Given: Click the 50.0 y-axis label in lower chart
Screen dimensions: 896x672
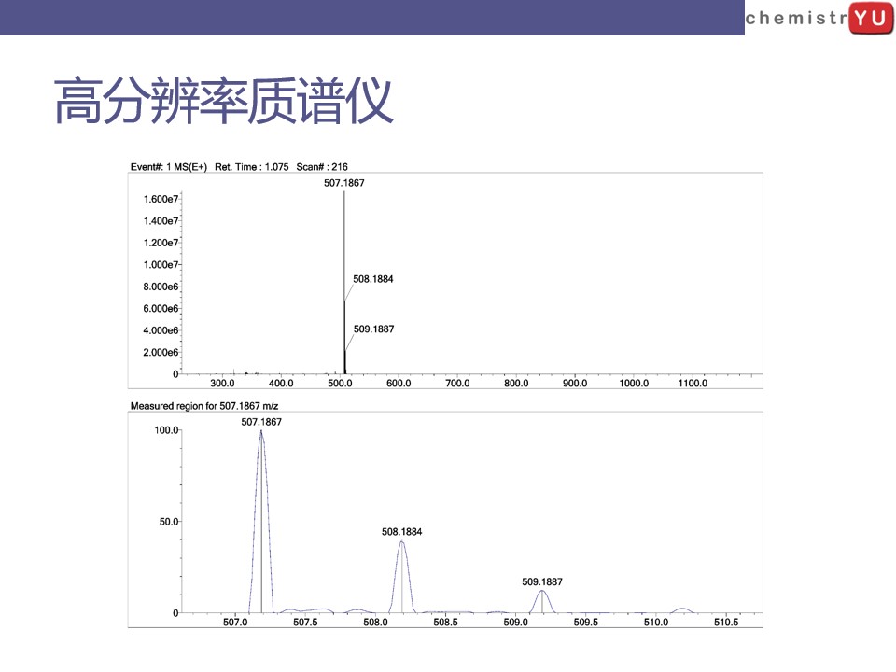Looking at the screenshot, I should 169,521.
